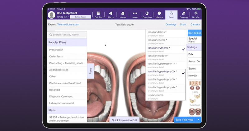
Task: Check tonsillar hypertrophy 1+ finding
Action: 166,65
